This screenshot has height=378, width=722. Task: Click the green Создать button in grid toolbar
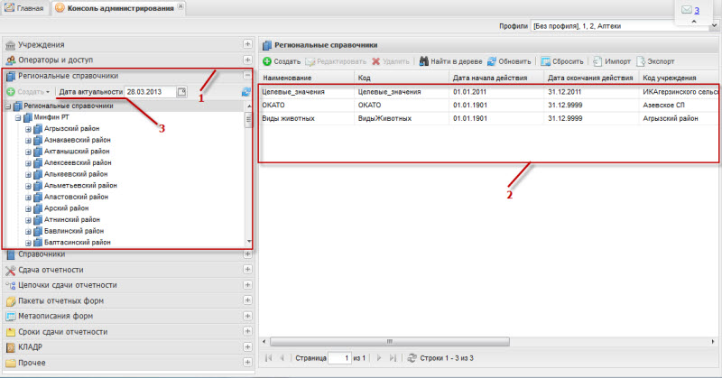pyautogui.click(x=281, y=61)
